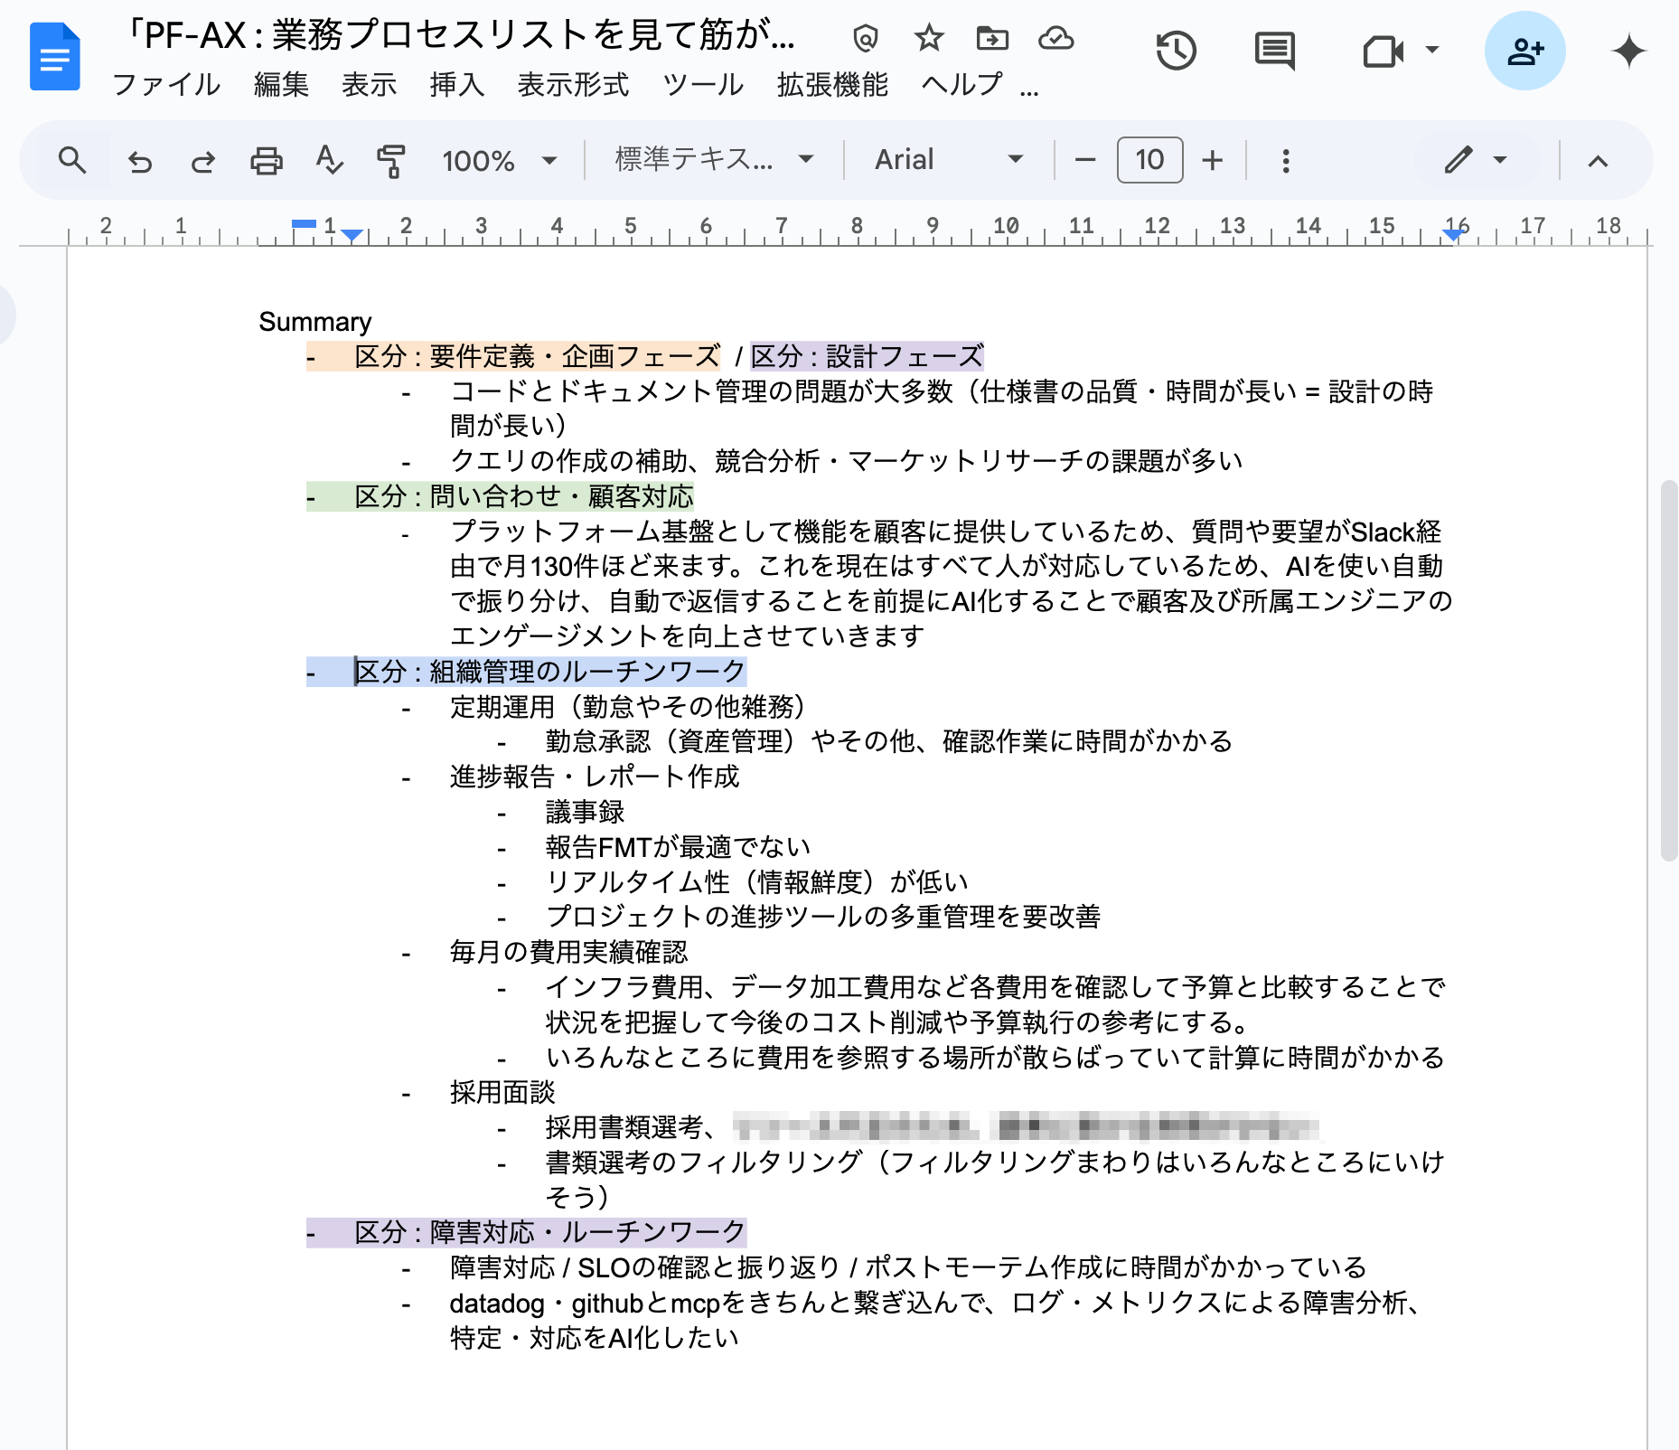Click the document title text
This screenshot has height=1450, width=1679.
tap(458, 35)
